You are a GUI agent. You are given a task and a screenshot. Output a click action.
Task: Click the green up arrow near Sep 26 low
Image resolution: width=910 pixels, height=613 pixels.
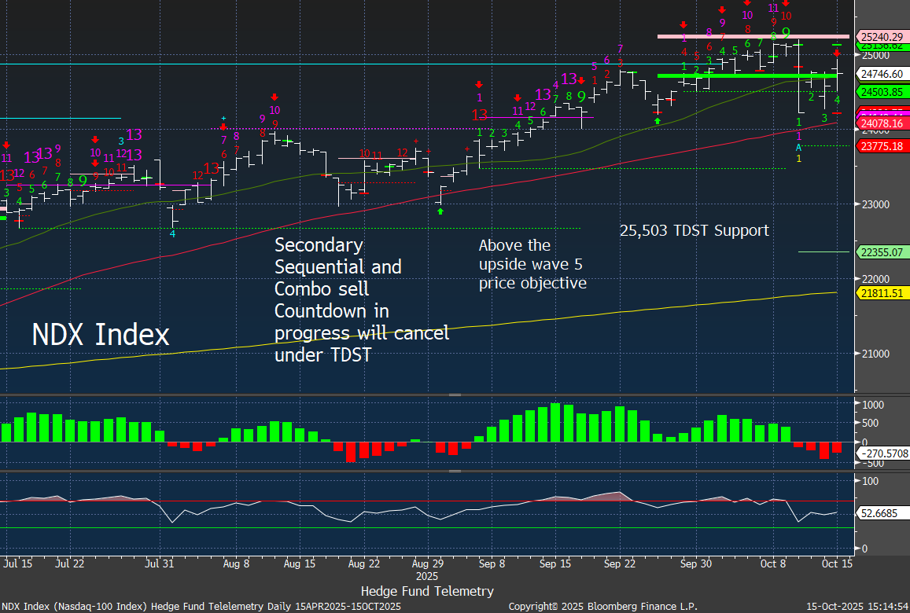pyautogui.click(x=657, y=120)
